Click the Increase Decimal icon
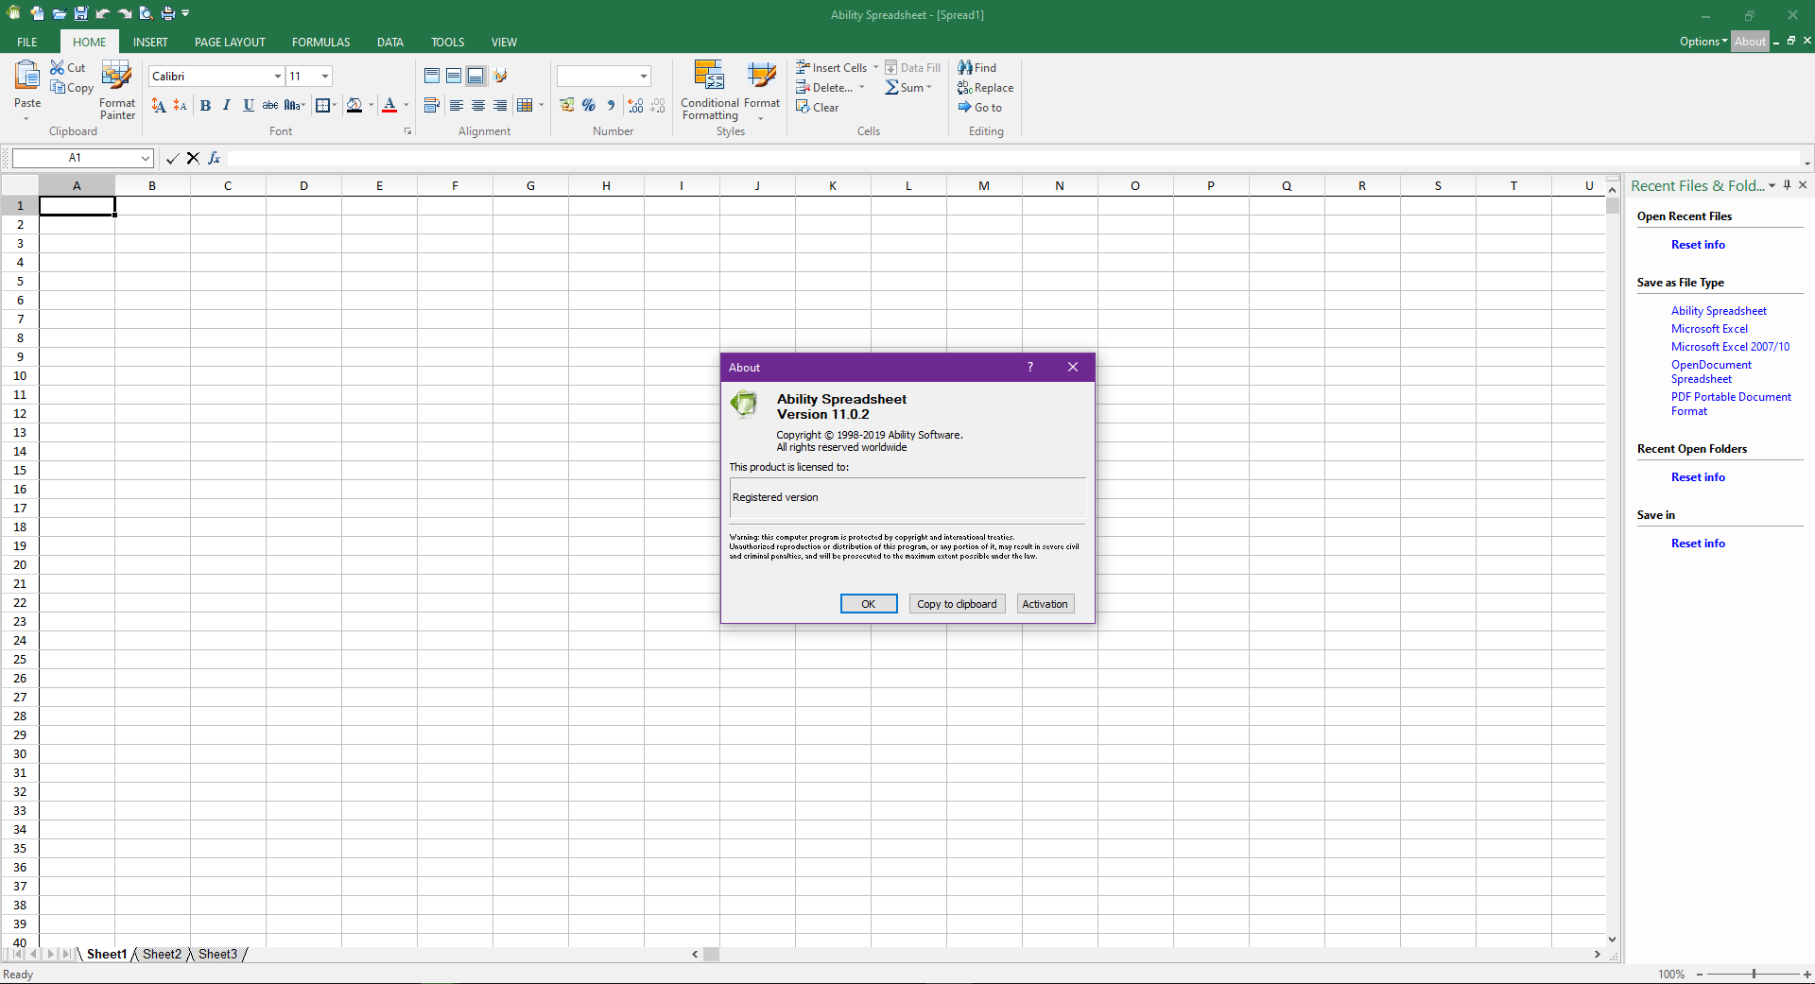1815x984 pixels. pos(635,105)
